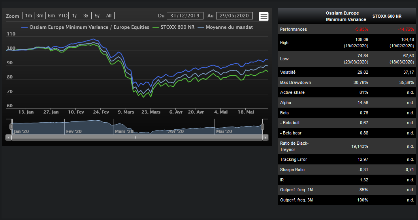Select the YTD zoom range
This screenshot has width=418, height=220.
(63, 16)
